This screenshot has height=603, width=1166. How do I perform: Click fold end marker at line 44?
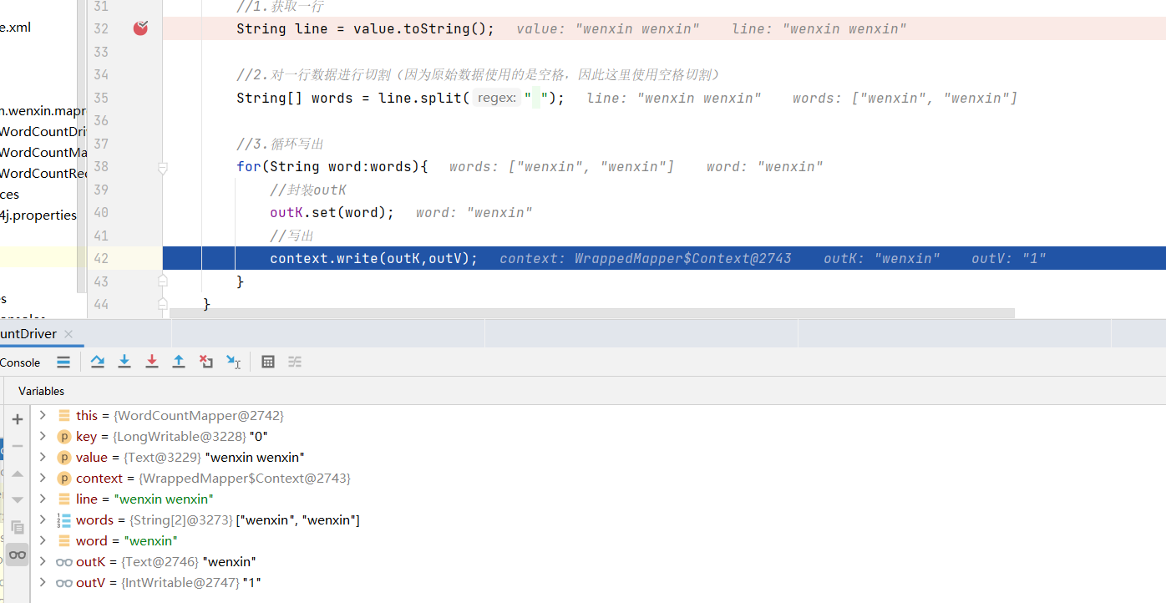(163, 304)
